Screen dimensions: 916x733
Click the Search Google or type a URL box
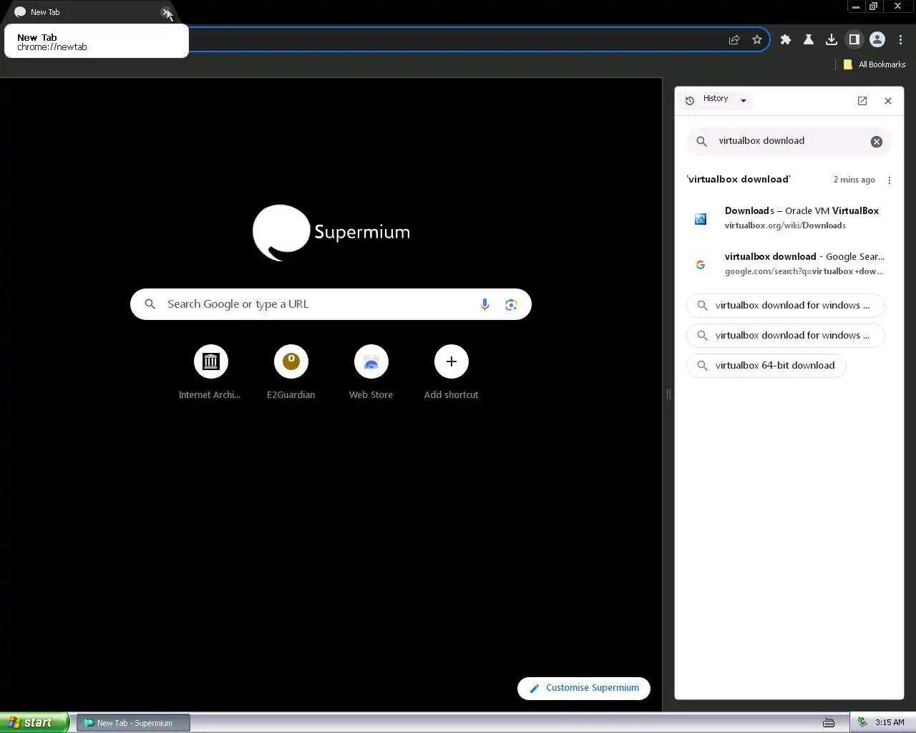pos(331,304)
